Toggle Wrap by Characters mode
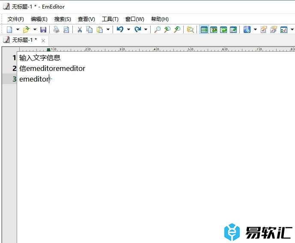Screen dimensions: 295x243 [x=214, y=29]
